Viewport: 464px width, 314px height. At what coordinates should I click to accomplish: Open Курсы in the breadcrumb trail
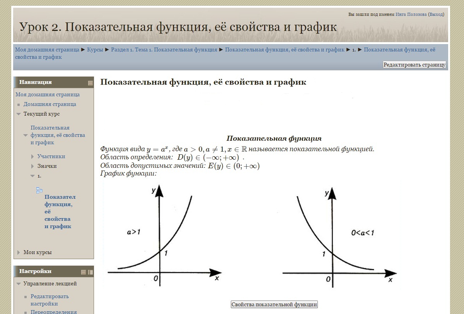pos(95,49)
